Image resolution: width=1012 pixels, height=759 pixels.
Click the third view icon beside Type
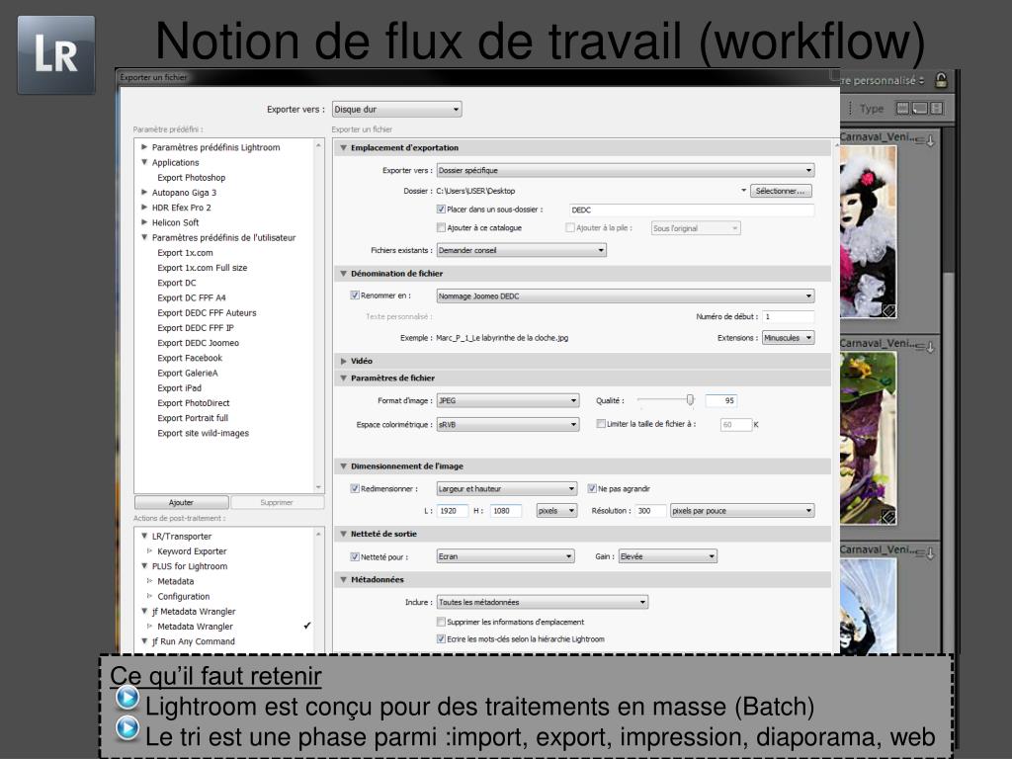click(937, 109)
